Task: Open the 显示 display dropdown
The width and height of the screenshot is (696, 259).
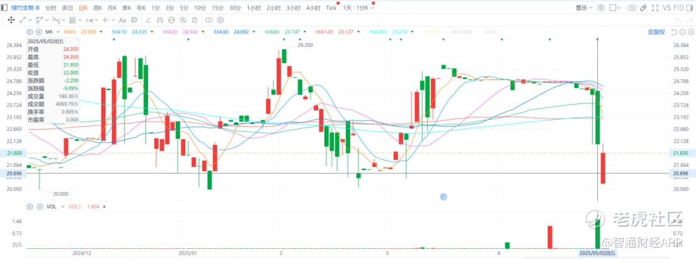Action: (584, 8)
